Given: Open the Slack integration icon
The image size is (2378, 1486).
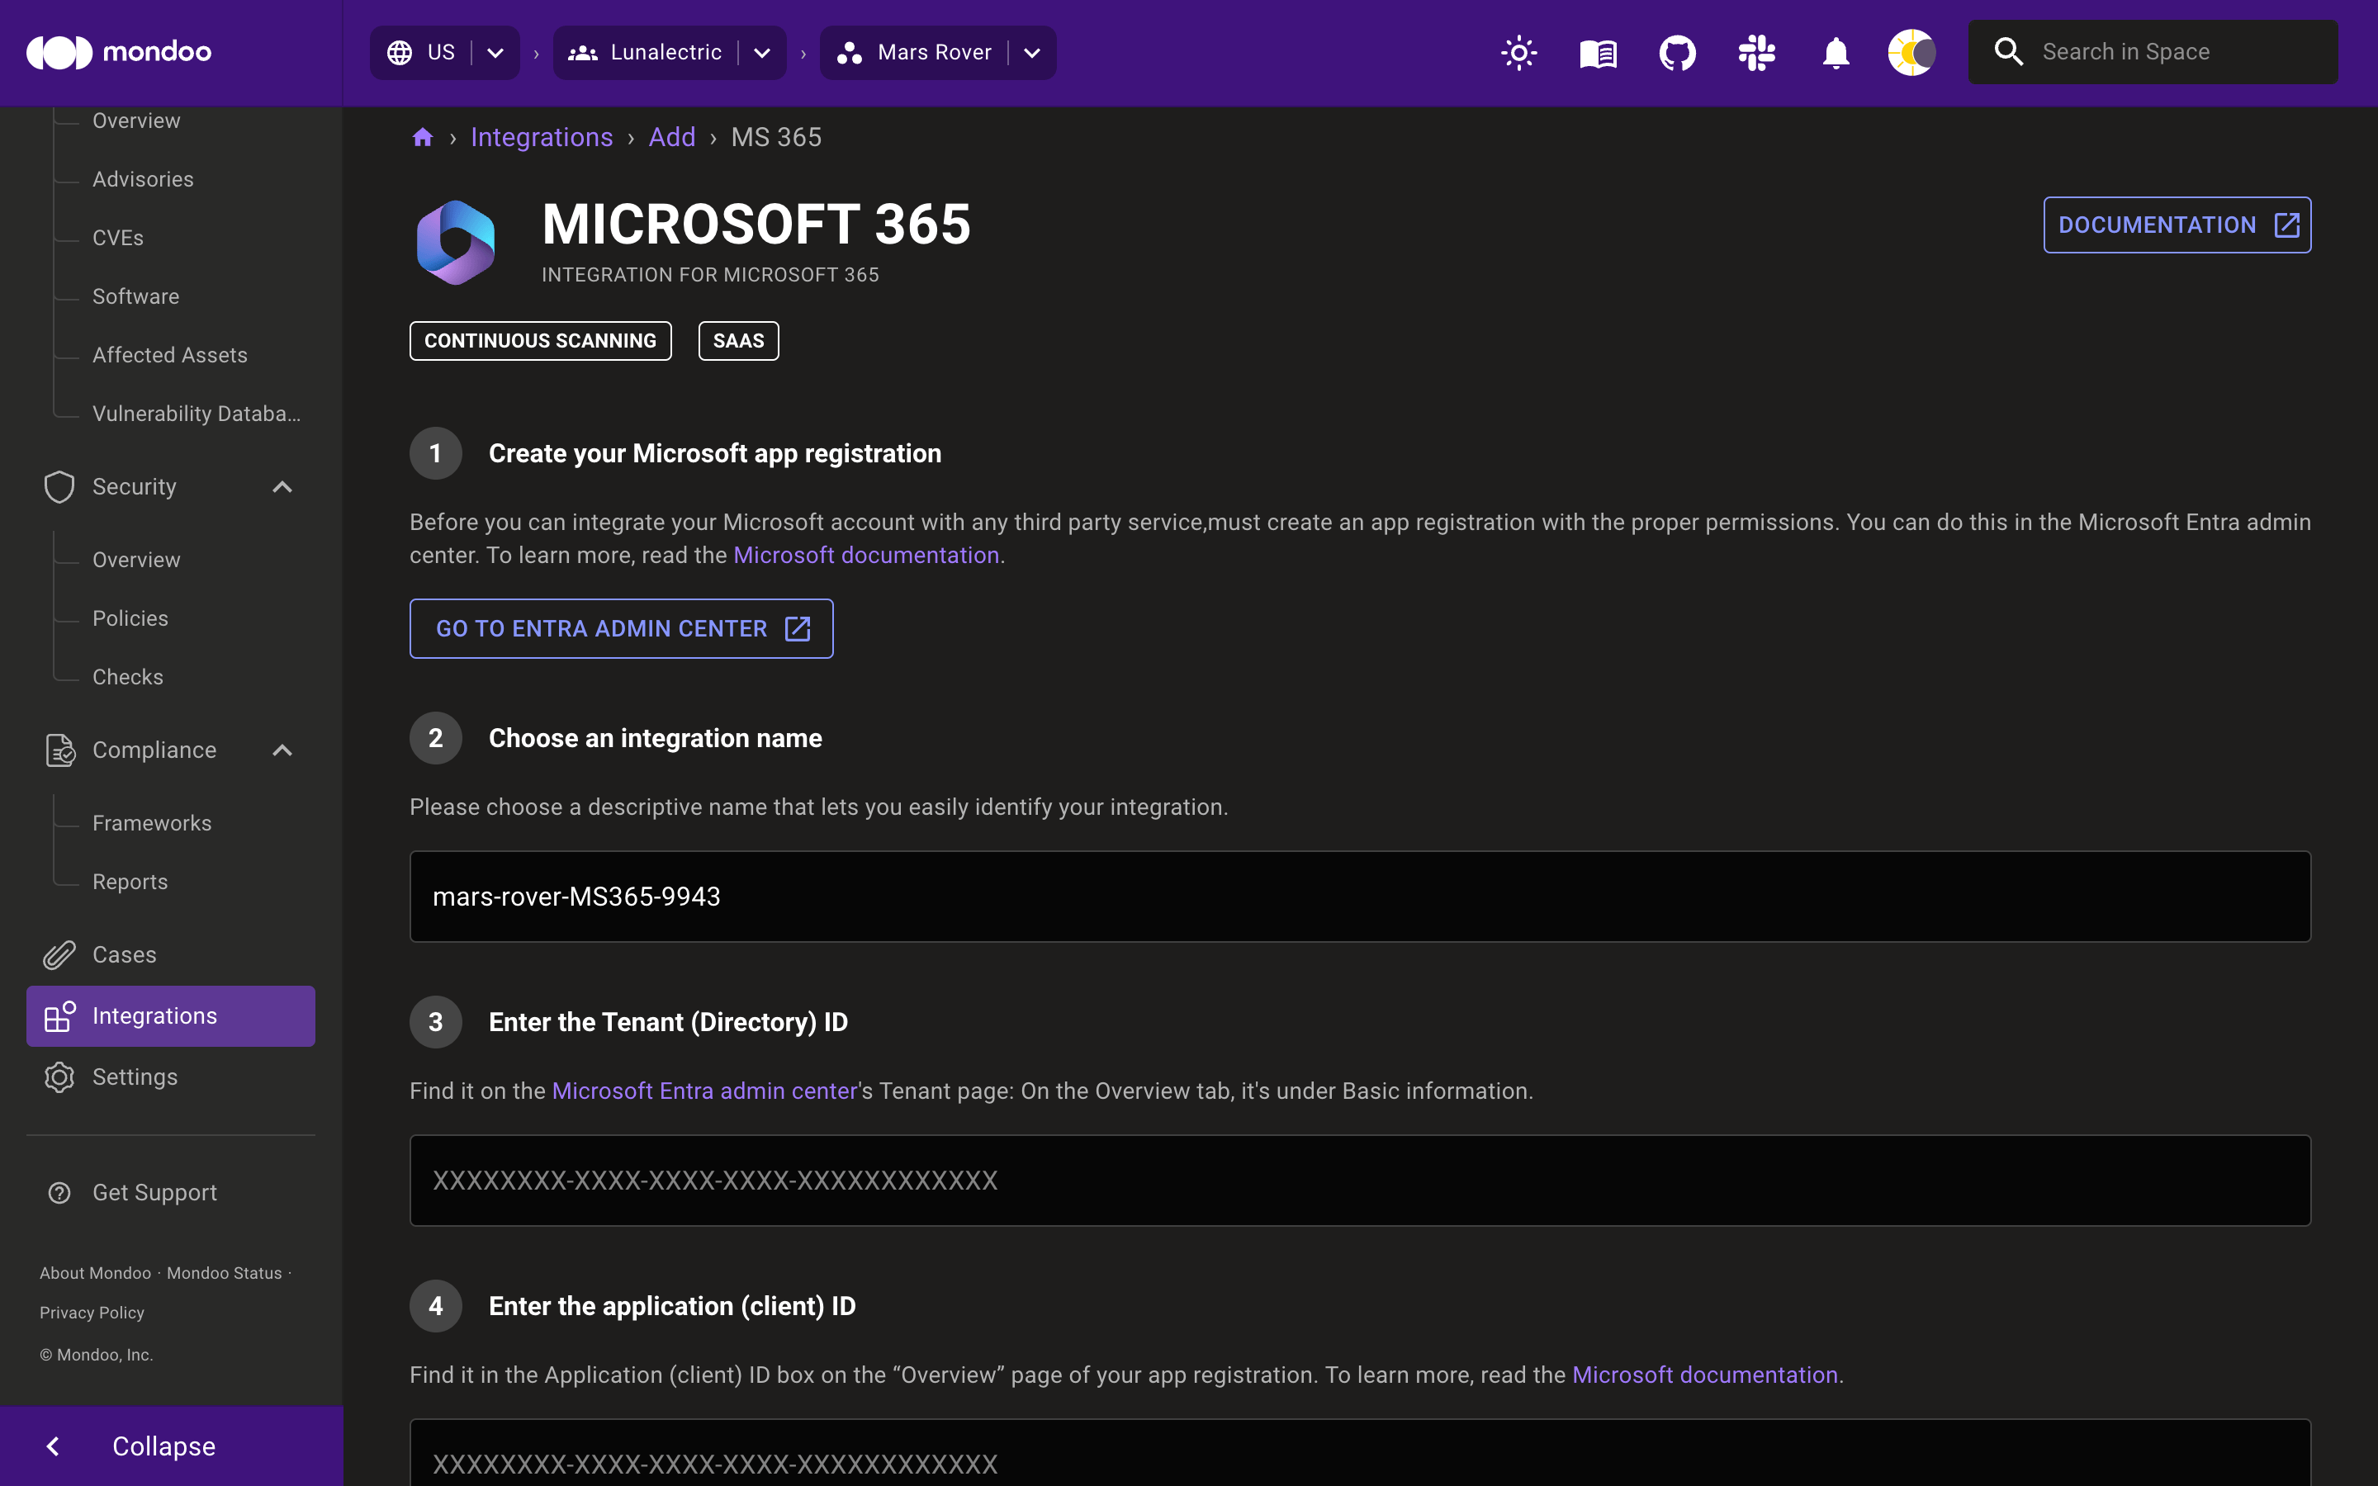Looking at the screenshot, I should pyautogui.click(x=1755, y=53).
